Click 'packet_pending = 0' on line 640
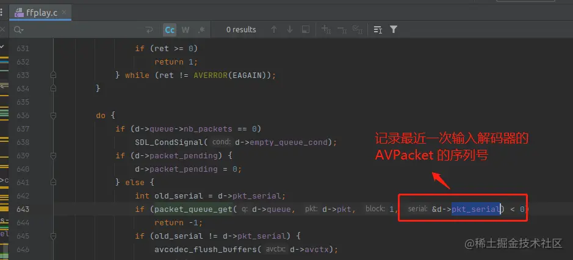Screen dimensions: 573x260 [x=193, y=169]
